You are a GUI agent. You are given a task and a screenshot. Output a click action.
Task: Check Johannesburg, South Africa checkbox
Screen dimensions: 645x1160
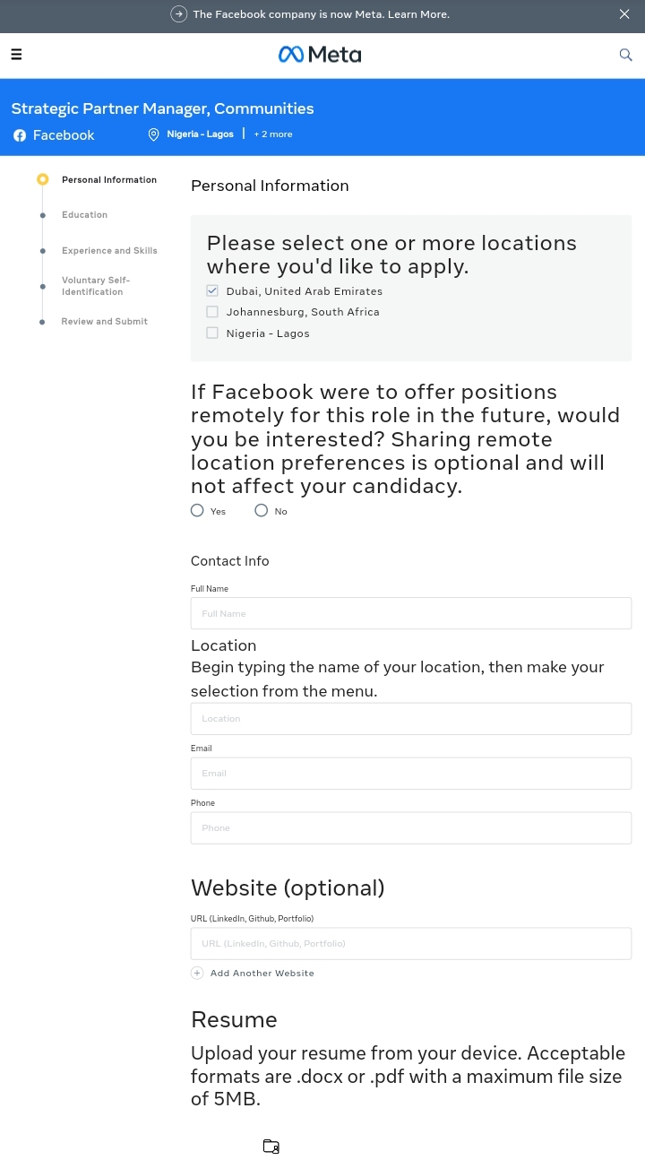point(212,312)
